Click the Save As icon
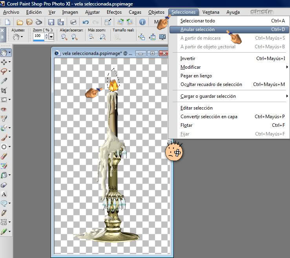This screenshot has width=290, height=258. click(x=60, y=22)
